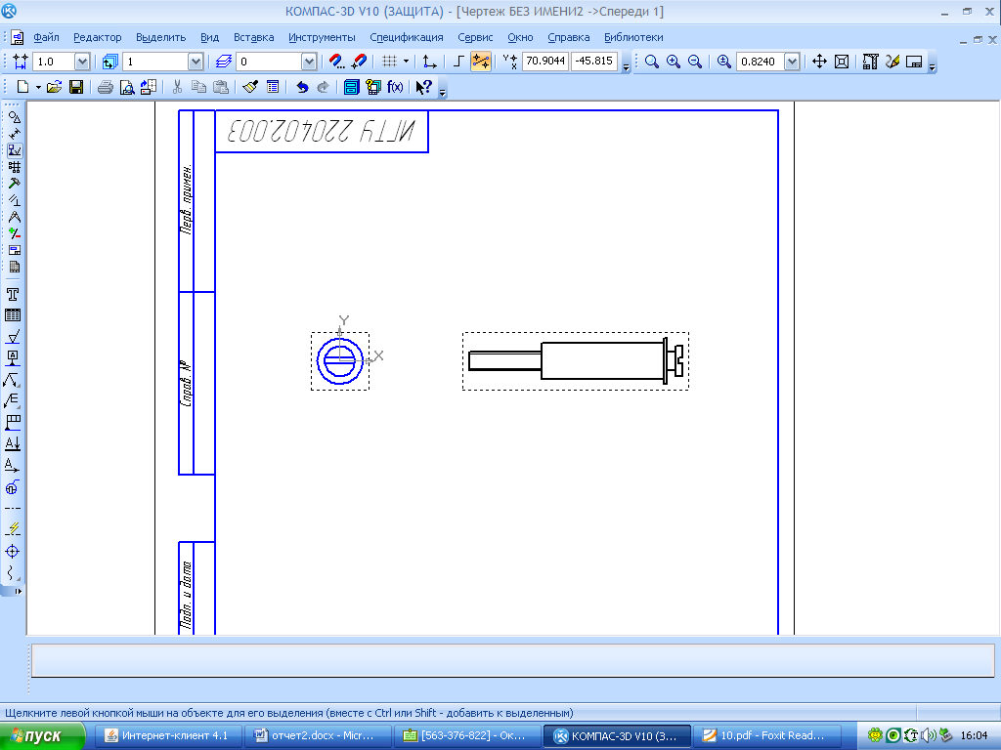Open the Variables f(x) icon
Screen dimensions: 1001x750
395,87
